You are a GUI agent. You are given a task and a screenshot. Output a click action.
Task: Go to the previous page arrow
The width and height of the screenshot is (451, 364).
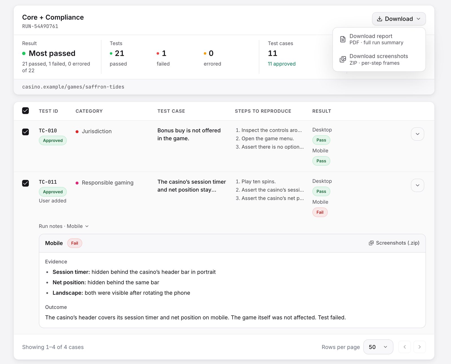click(x=405, y=347)
